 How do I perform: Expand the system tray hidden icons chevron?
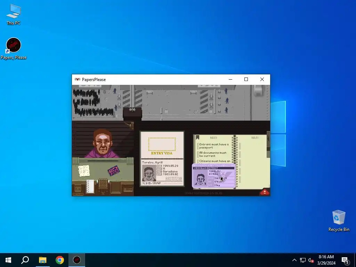(x=294, y=260)
